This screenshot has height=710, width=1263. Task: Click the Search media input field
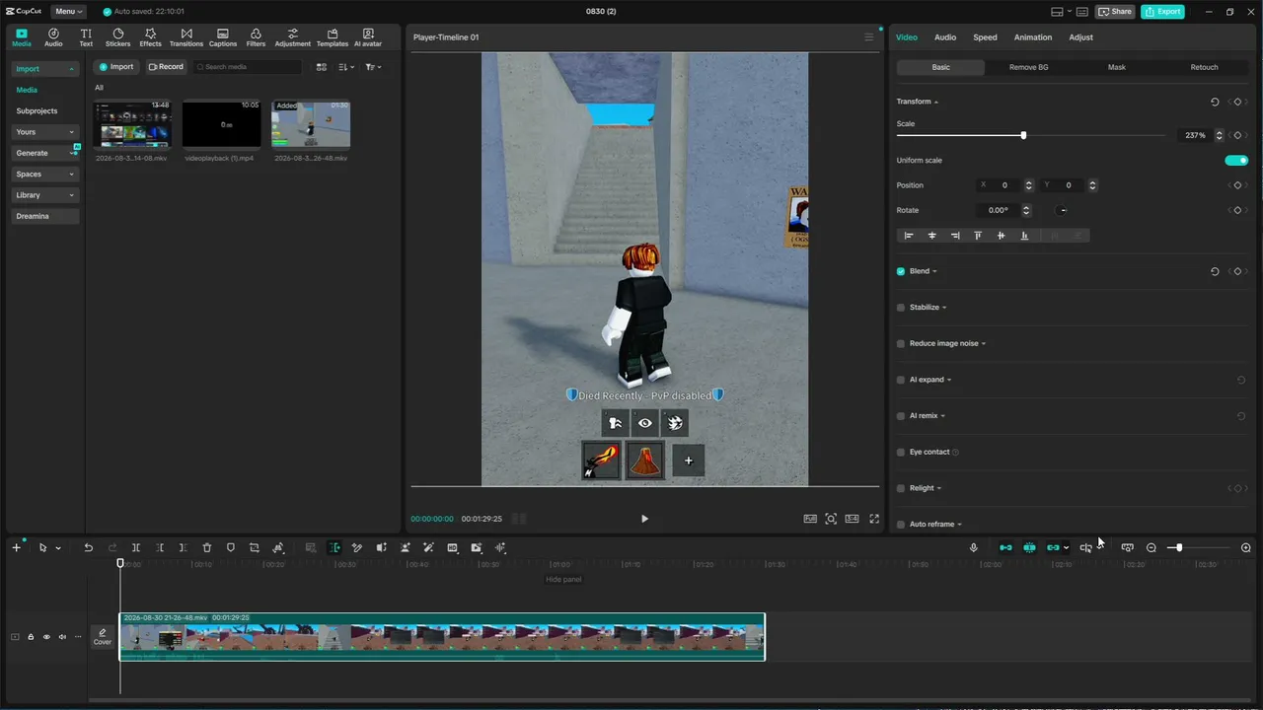click(x=248, y=67)
